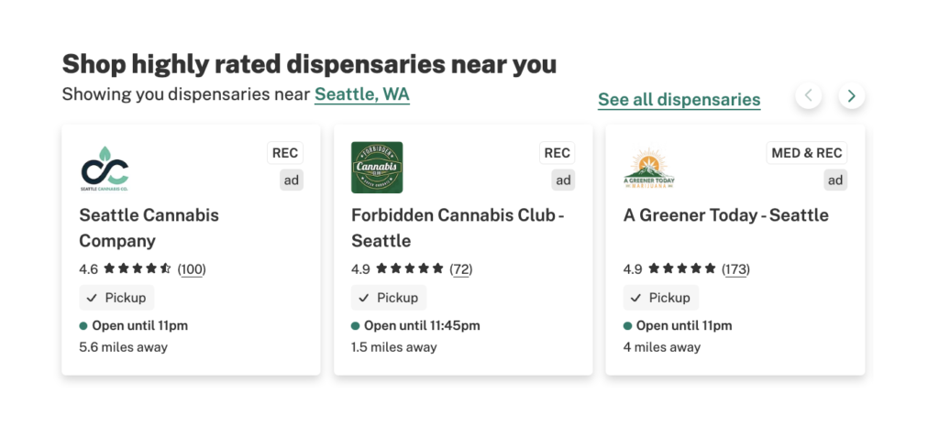Open the Seattle Cannabis Company logo
939x426 pixels.
[105, 168]
